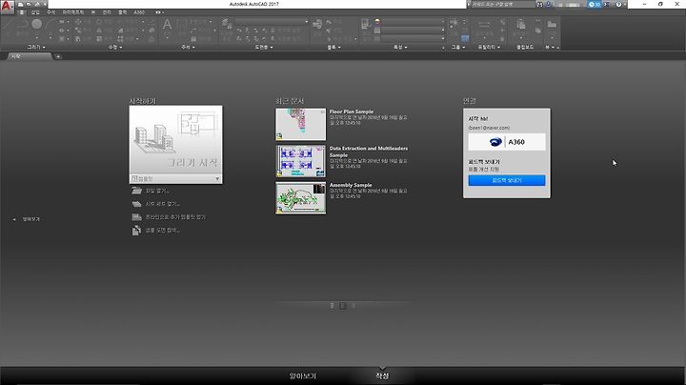
Task: Click the object color swatch in Properties
Action: point(377,21)
